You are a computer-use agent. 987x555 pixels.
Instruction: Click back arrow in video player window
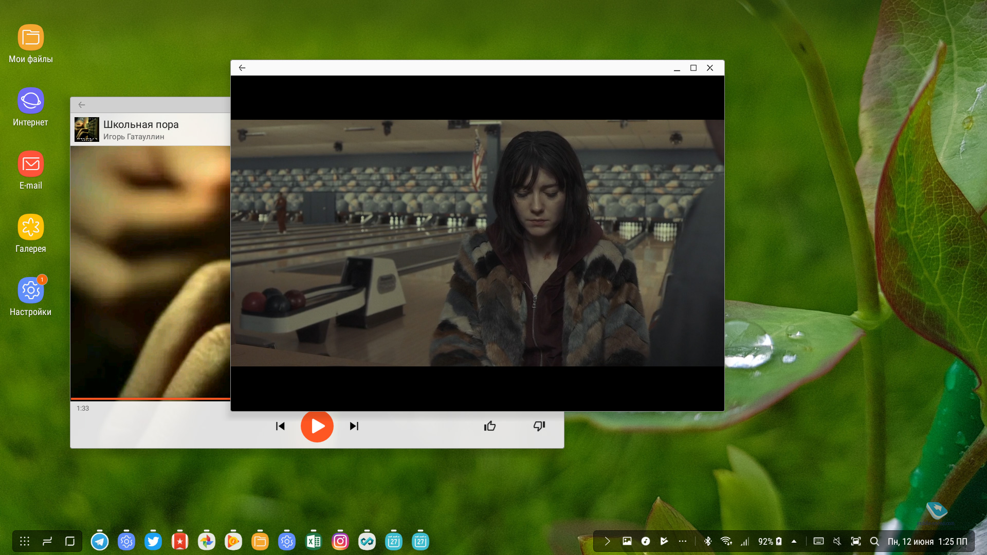click(242, 68)
